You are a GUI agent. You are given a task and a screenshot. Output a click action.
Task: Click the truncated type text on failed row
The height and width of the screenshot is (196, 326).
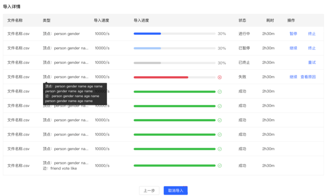coord(66,77)
